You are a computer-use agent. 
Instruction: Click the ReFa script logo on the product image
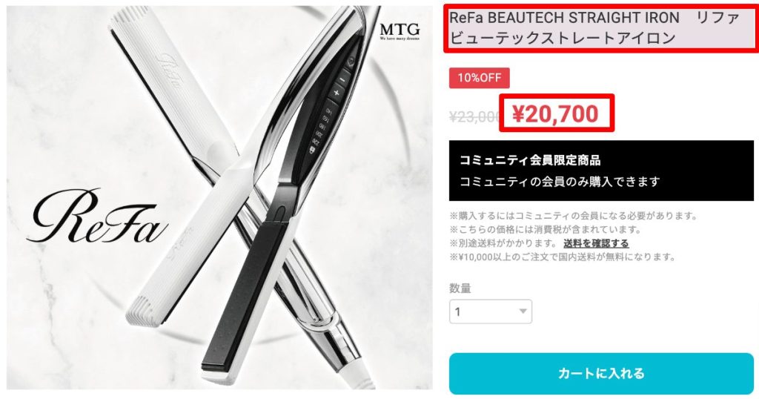[97, 216]
